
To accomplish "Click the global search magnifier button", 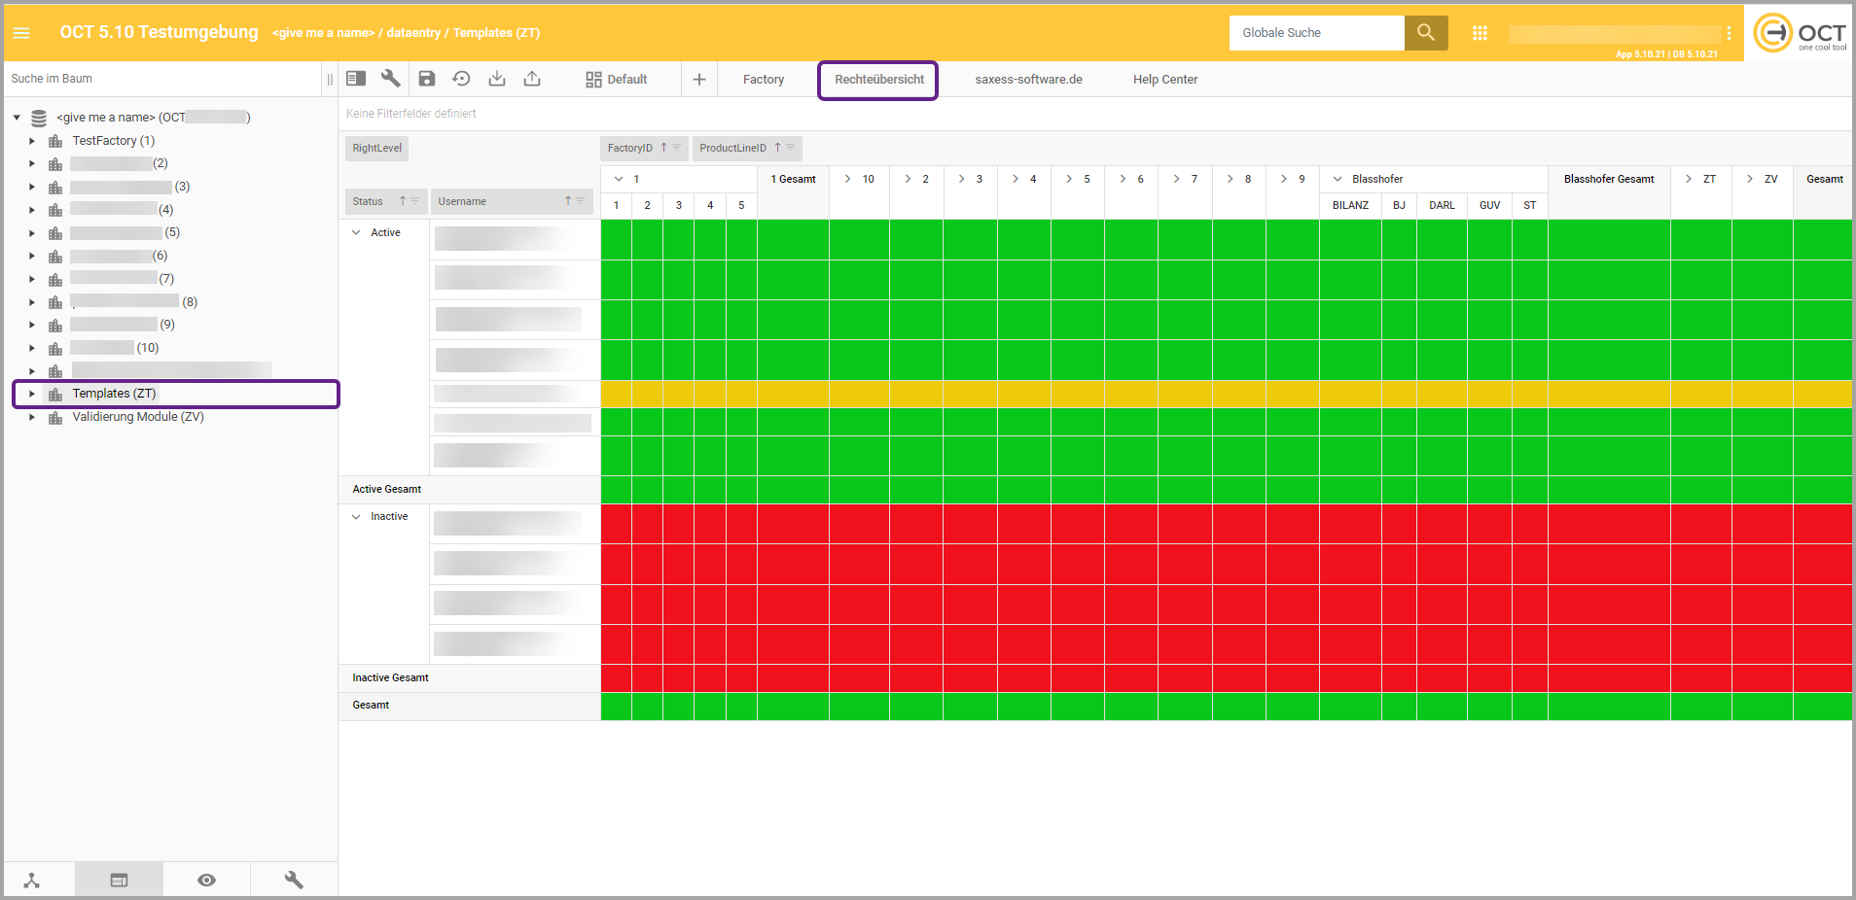I will click(x=1426, y=33).
